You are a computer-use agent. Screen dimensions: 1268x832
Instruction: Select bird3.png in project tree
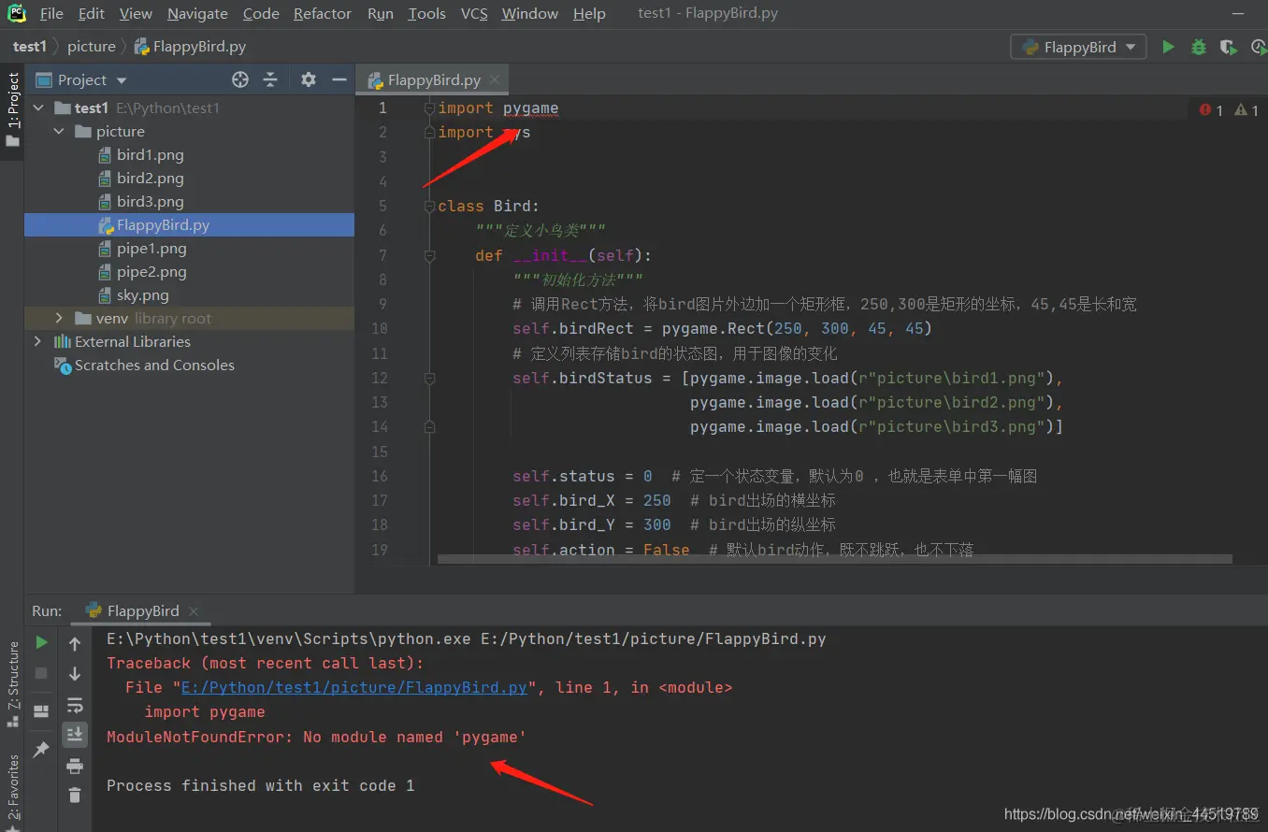coord(150,202)
